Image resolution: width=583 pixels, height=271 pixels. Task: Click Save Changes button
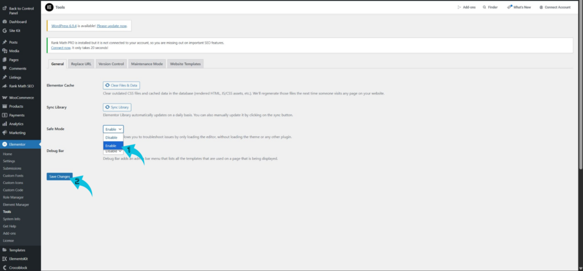59,176
